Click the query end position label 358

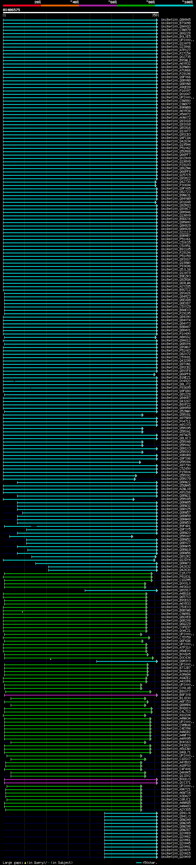click(155, 15)
